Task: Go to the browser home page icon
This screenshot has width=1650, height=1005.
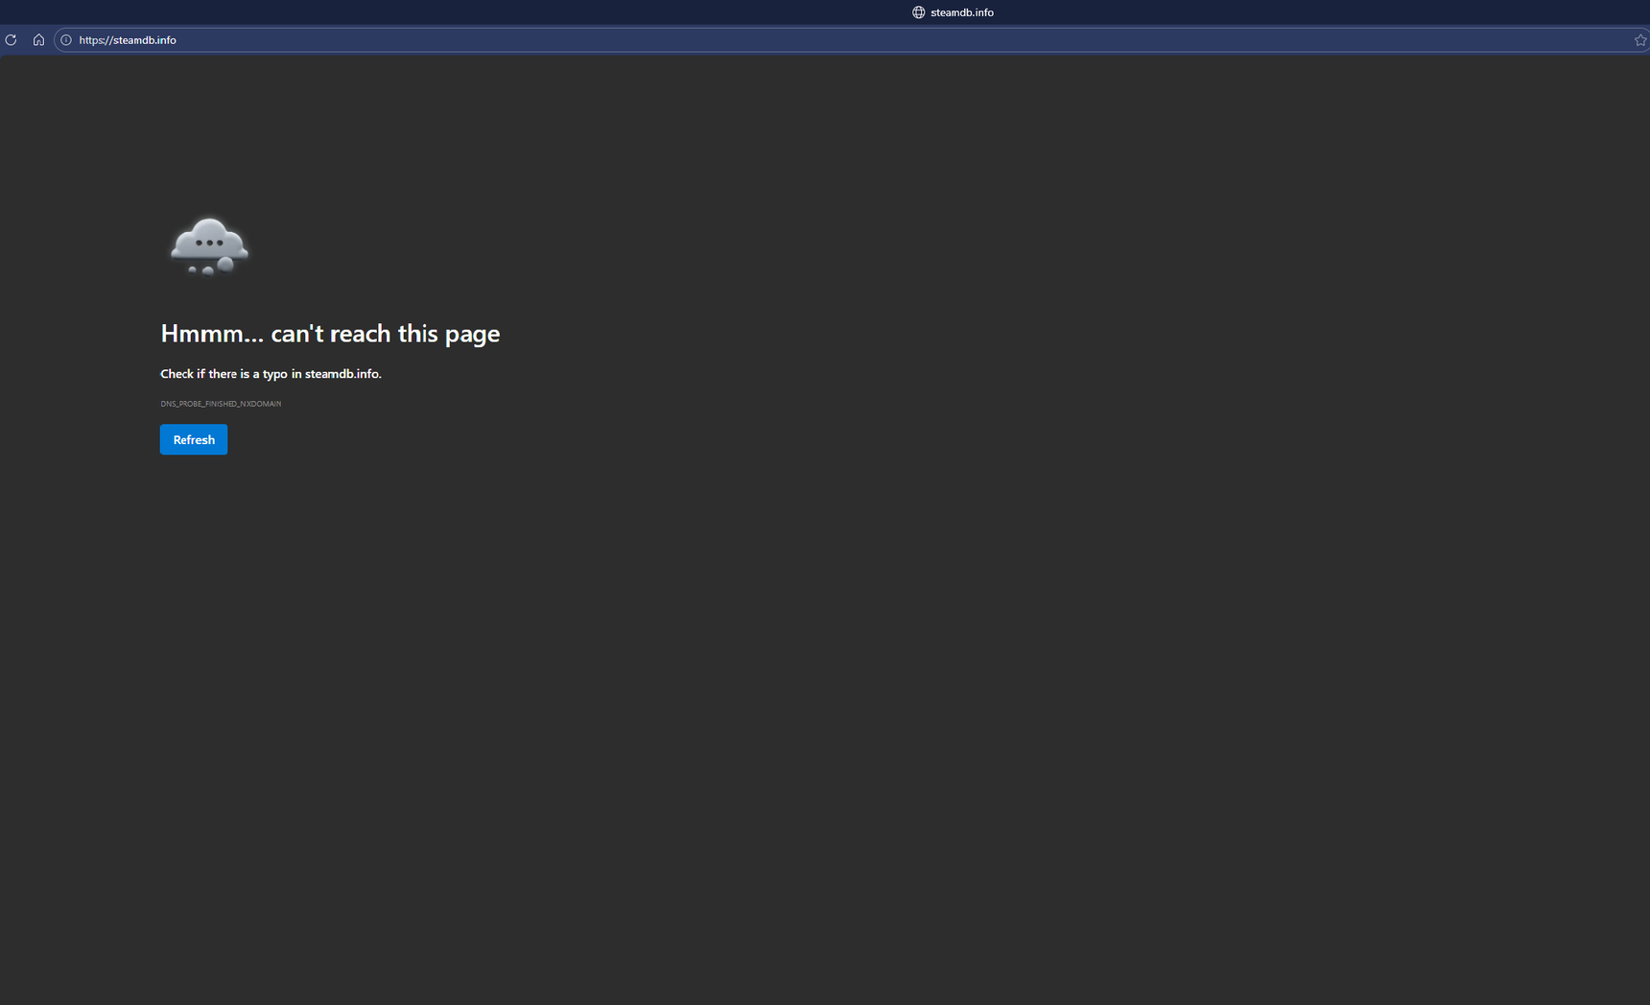Action: [x=38, y=40]
